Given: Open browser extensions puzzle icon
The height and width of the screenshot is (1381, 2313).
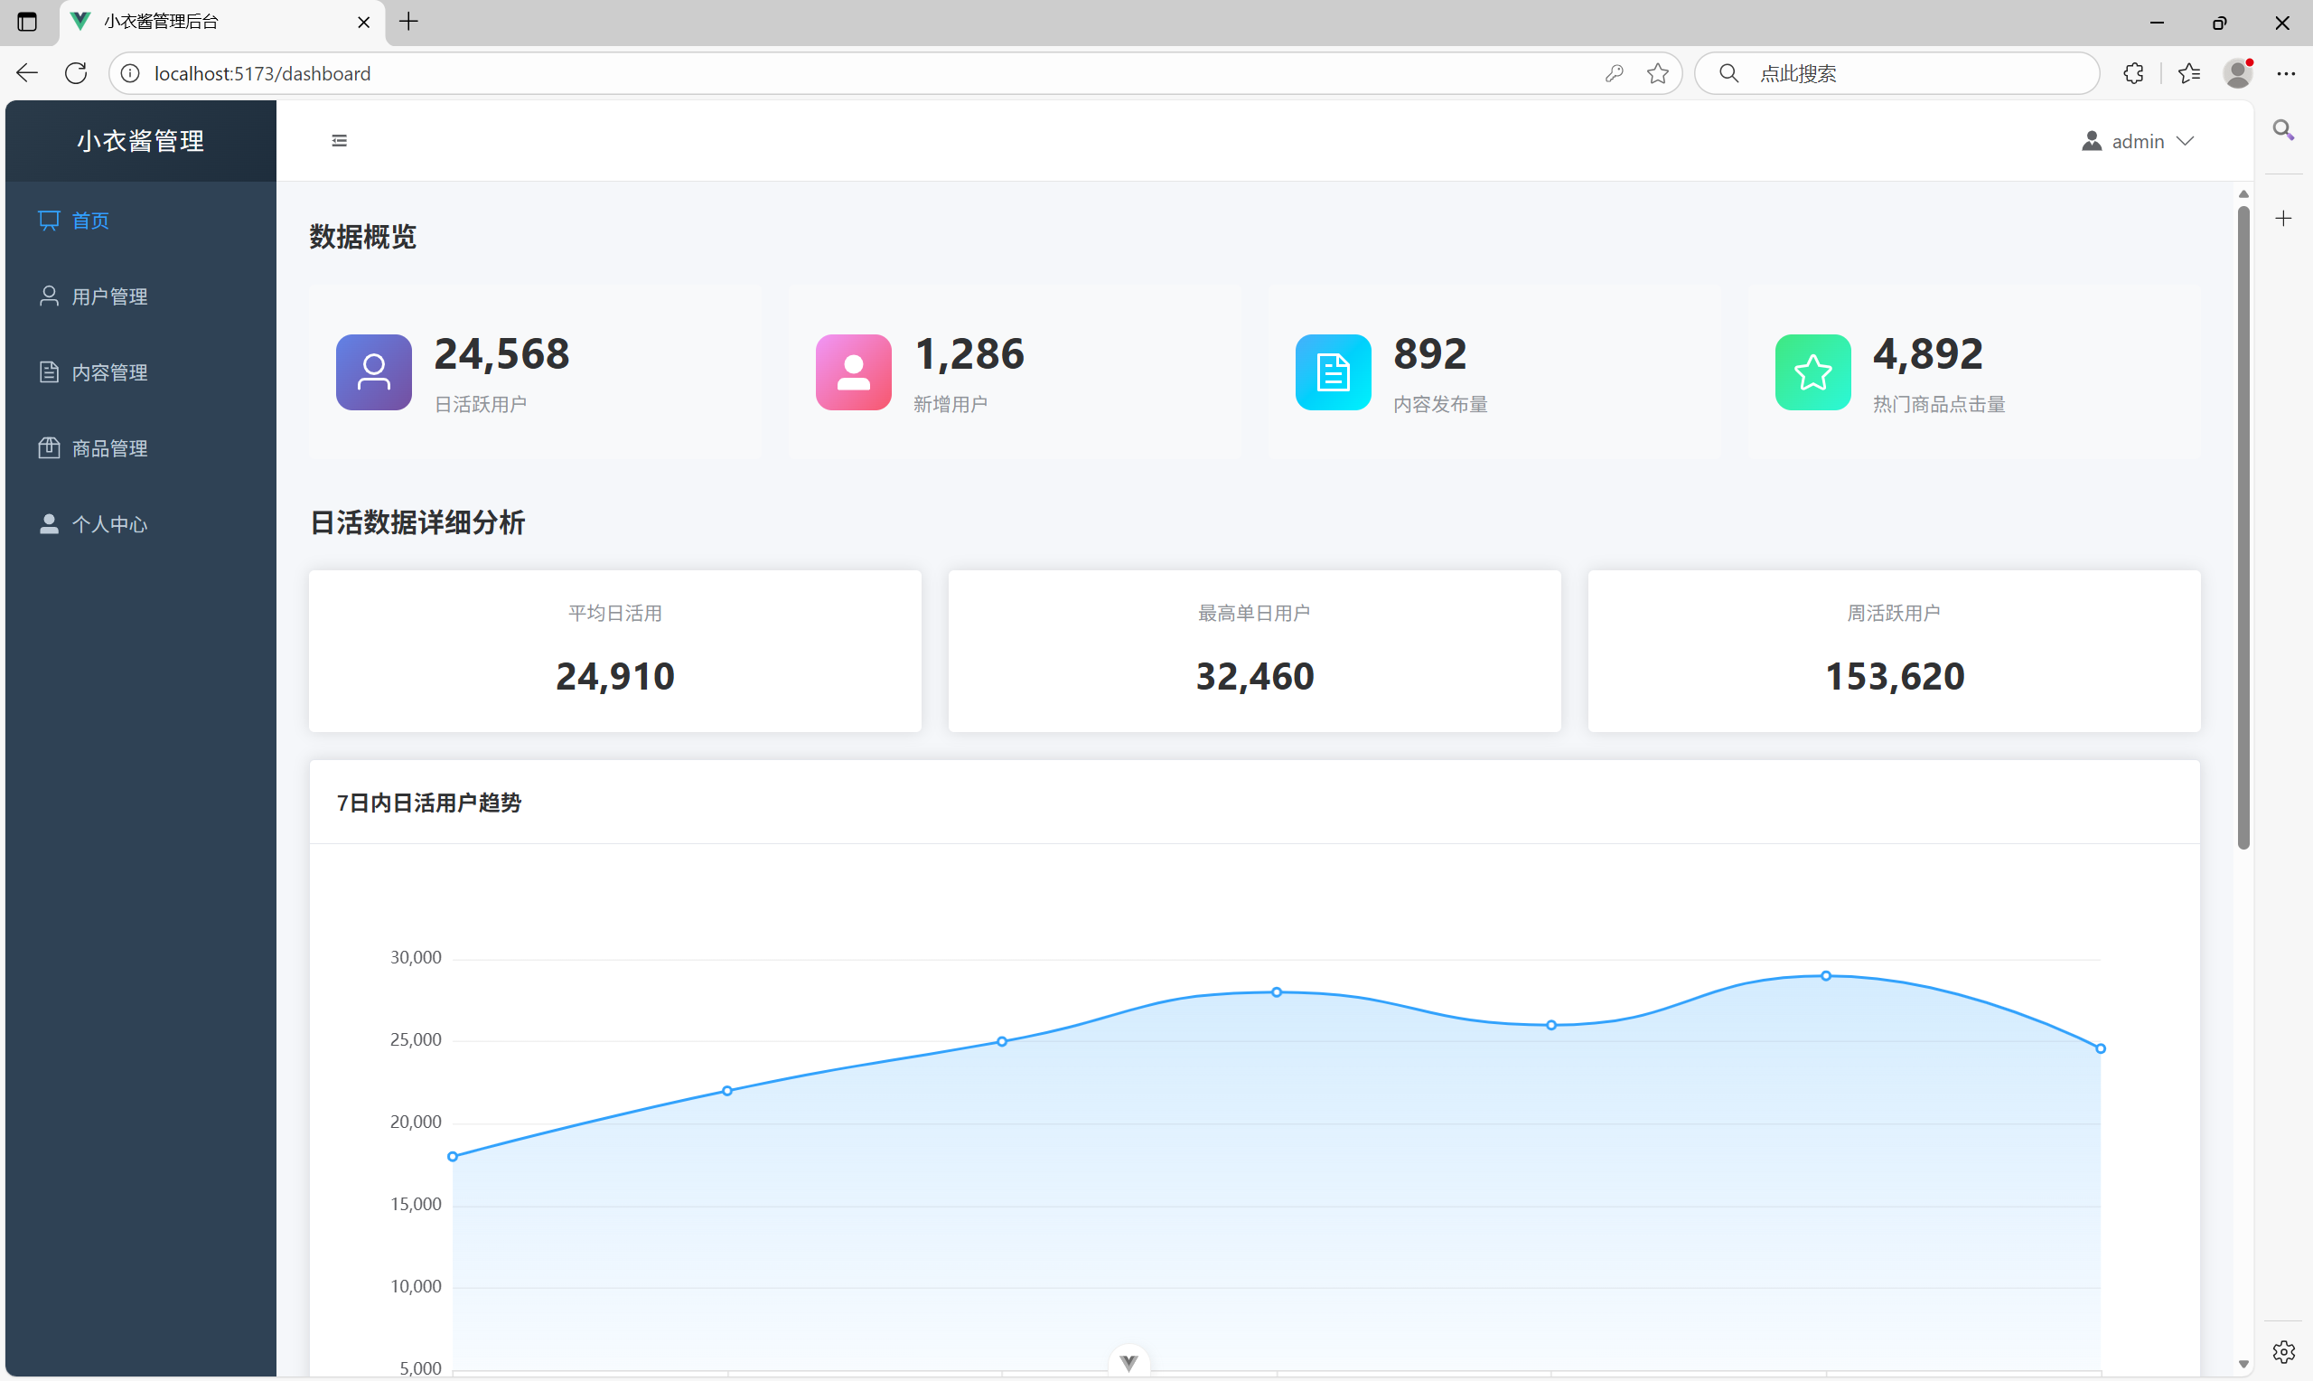Looking at the screenshot, I should pos(2133,73).
